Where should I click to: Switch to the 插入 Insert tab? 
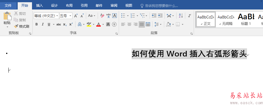click(40, 6)
